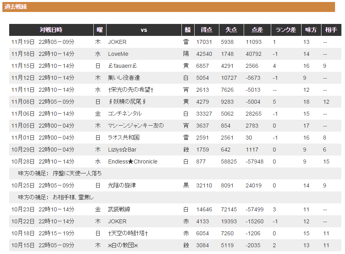This screenshot has width=345, height=254.
Task: Click the score 42540 in the LoveMe row
Action: point(204,54)
